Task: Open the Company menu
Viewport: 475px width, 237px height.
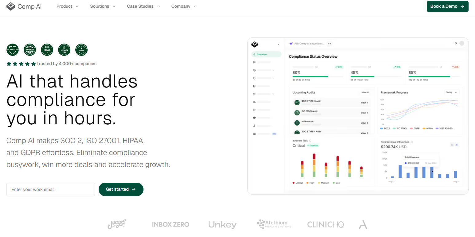Action: tap(184, 6)
